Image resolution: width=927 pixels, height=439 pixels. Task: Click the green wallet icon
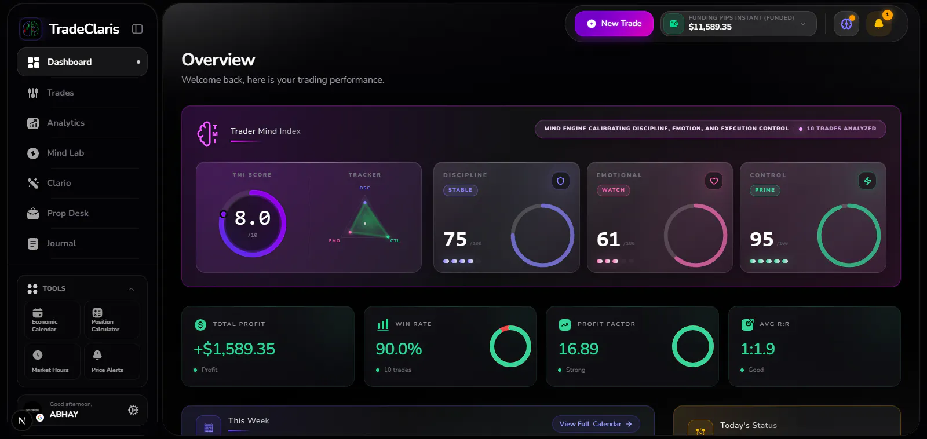pos(674,24)
